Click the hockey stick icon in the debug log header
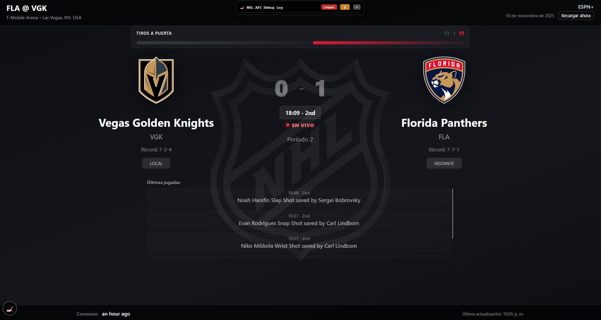 click(x=242, y=8)
